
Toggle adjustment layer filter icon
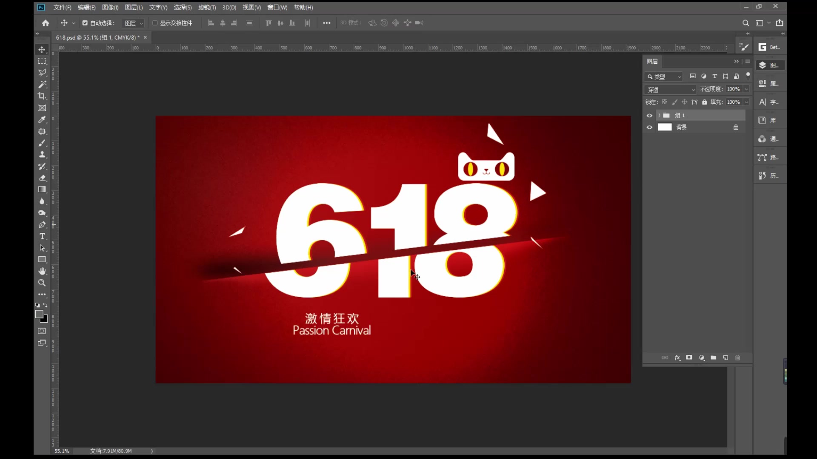[x=704, y=76]
